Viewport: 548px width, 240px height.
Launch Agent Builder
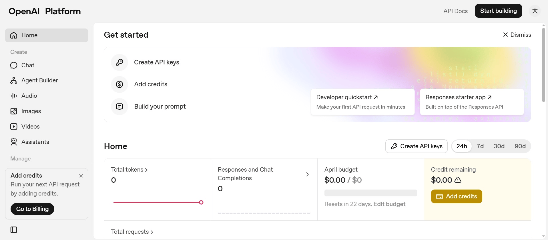pyautogui.click(x=39, y=80)
